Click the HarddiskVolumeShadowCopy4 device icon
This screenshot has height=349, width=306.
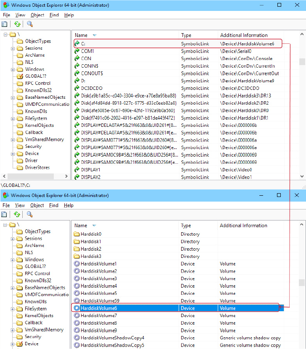click(x=76, y=338)
